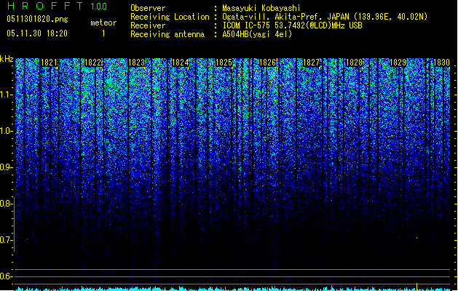This screenshot has width=458, height=291.
Task: Select the filename 0511301820.png
Action: 37,19
